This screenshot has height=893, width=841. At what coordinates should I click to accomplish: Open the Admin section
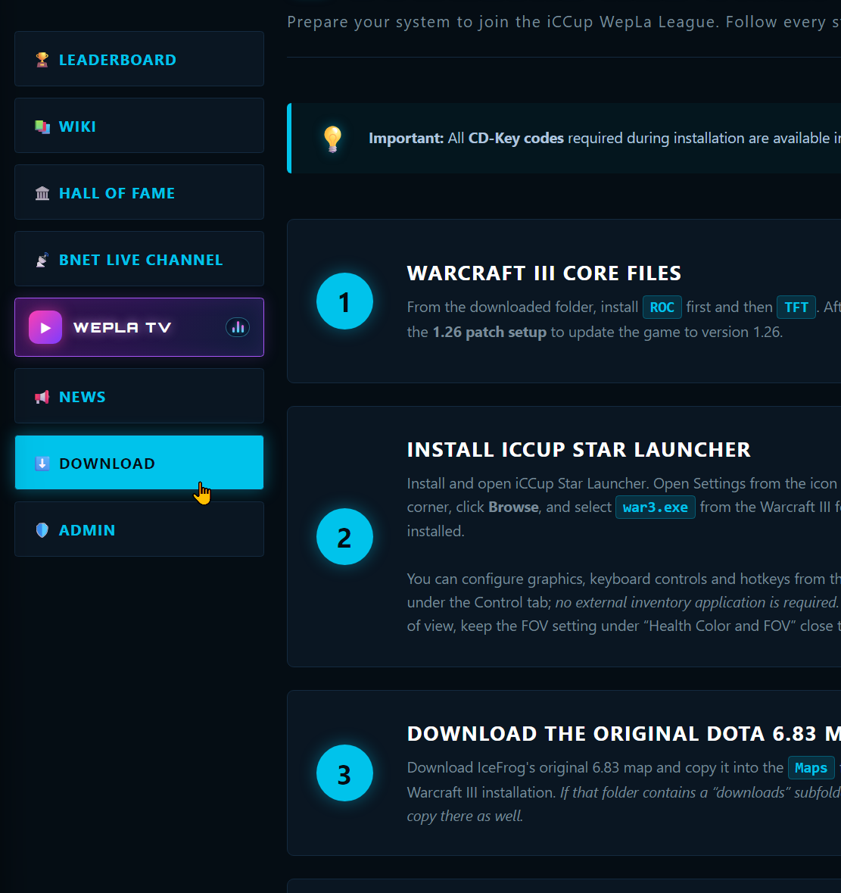point(139,529)
